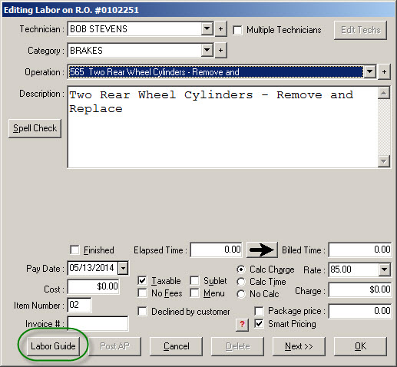Open the Labor Guide button
The width and height of the screenshot is (397, 367).
click(53, 346)
